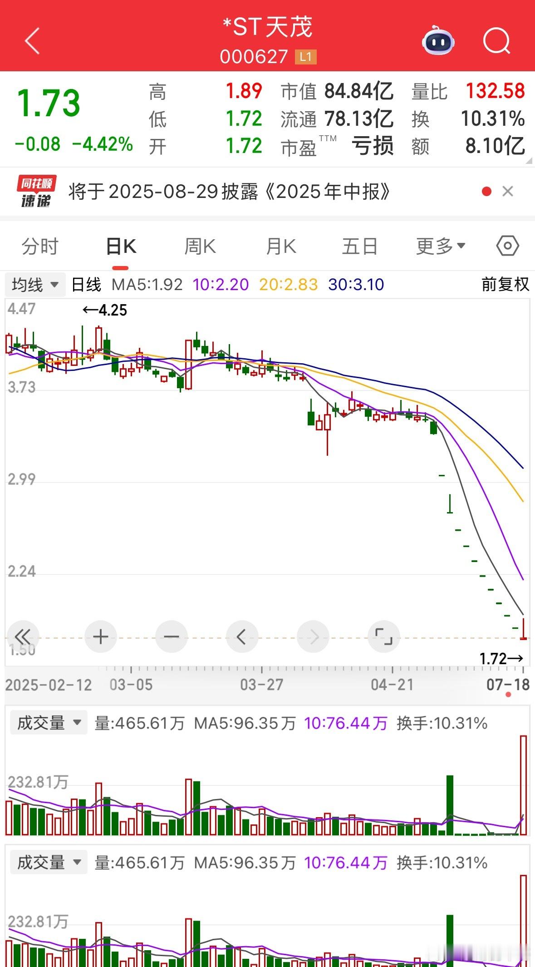Change 前复权 adjustment setting

point(505,285)
